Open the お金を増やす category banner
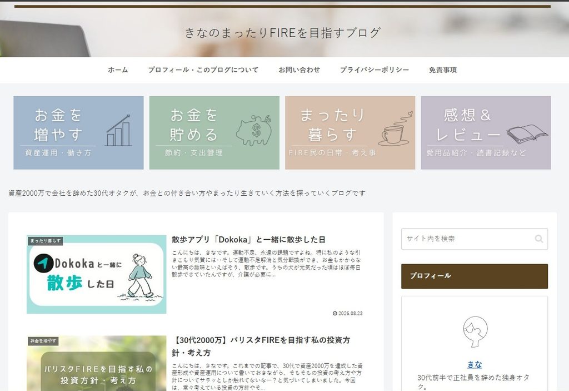Viewport: 569px width, 391px height. [78, 132]
